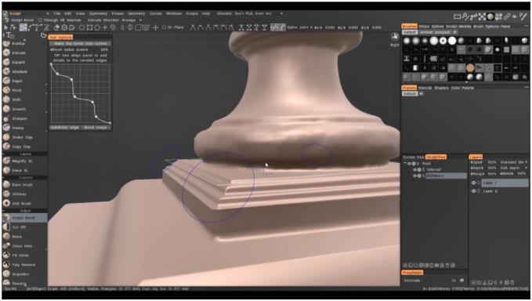
Task: Open Add depth dropdown in Layers
Action: [x=514, y=168]
